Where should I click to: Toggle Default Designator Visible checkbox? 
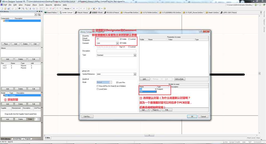coord(121,39)
